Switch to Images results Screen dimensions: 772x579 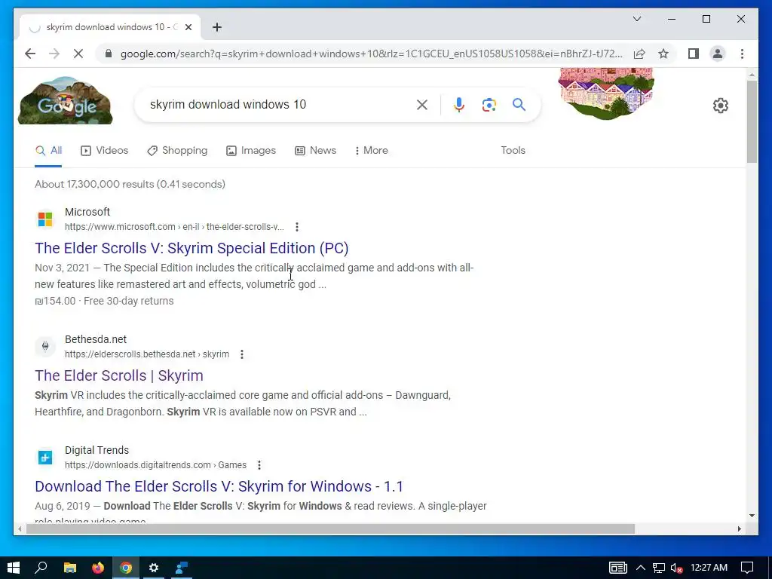click(251, 151)
